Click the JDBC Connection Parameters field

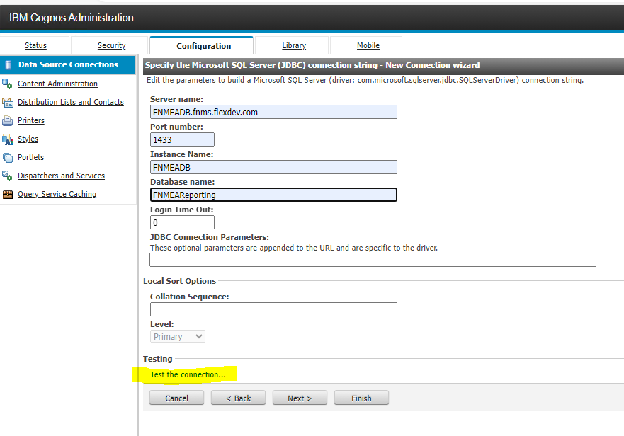tap(373, 260)
